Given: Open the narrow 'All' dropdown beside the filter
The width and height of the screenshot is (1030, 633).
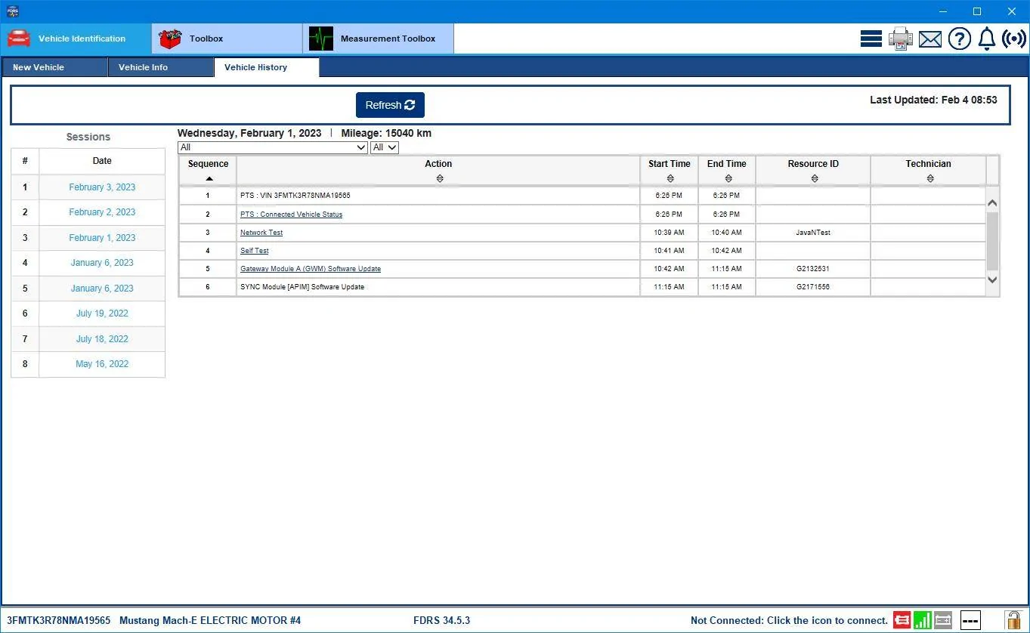Looking at the screenshot, I should [x=385, y=147].
